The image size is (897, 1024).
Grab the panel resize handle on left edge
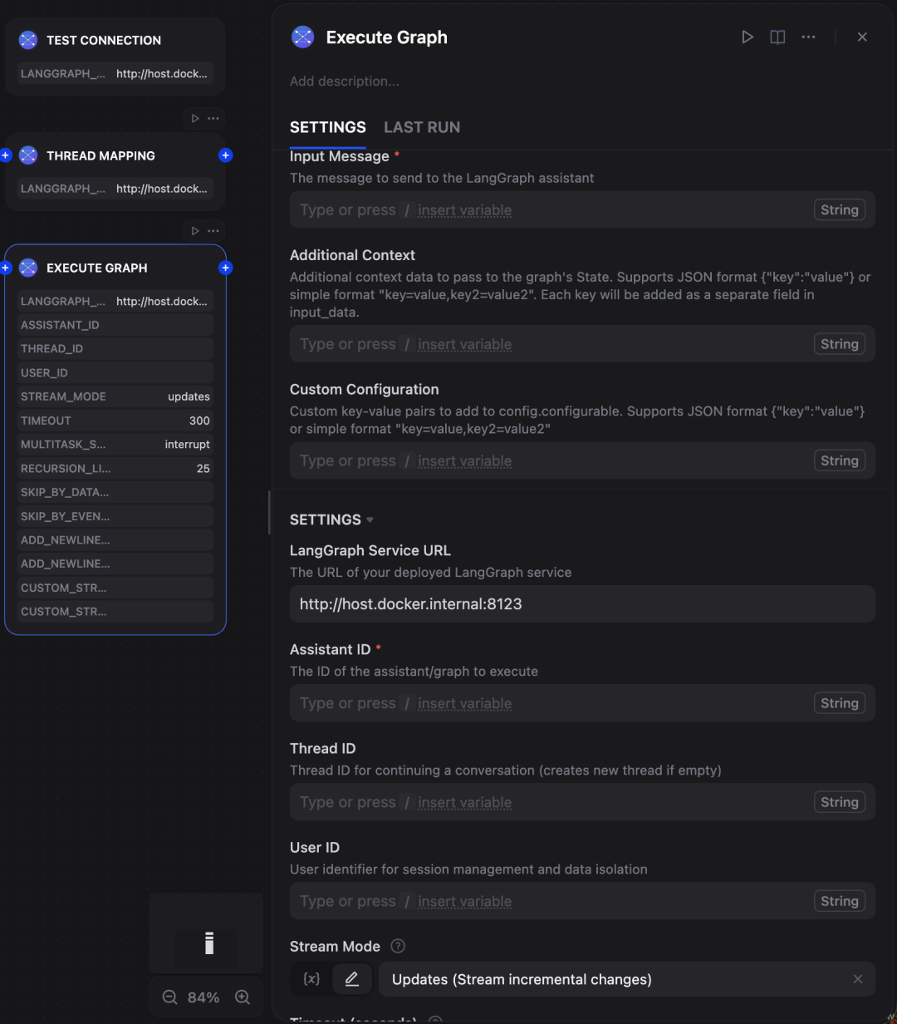click(x=268, y=512)
